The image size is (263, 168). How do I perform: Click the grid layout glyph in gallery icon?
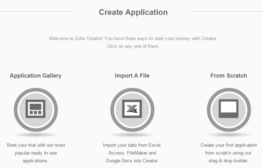(x=35, y=108)
